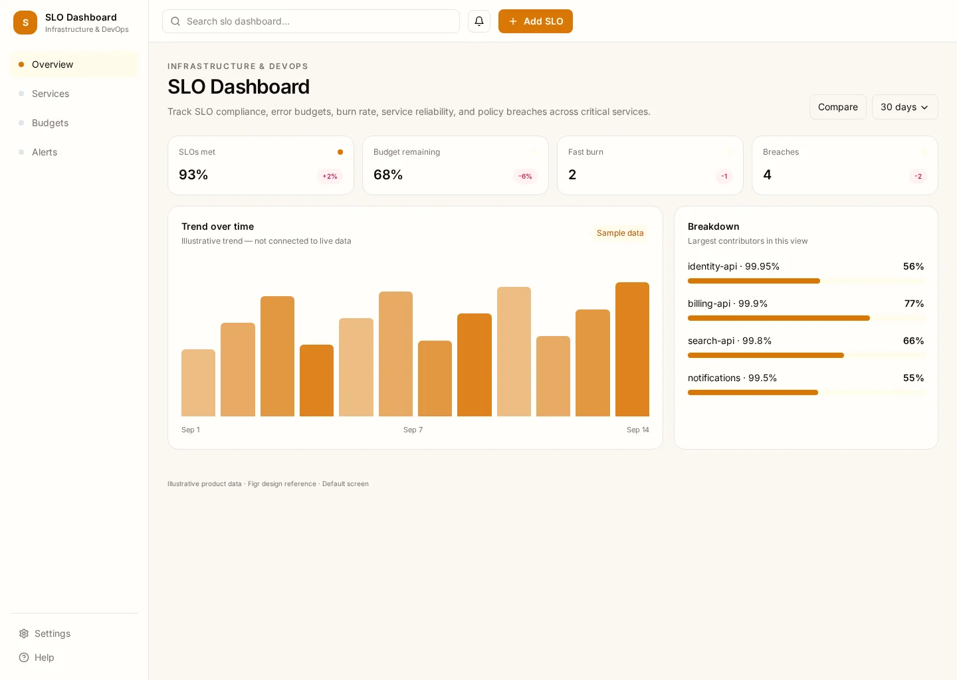Click the Breakdown heading
The image size is (957, 680).
713,226
